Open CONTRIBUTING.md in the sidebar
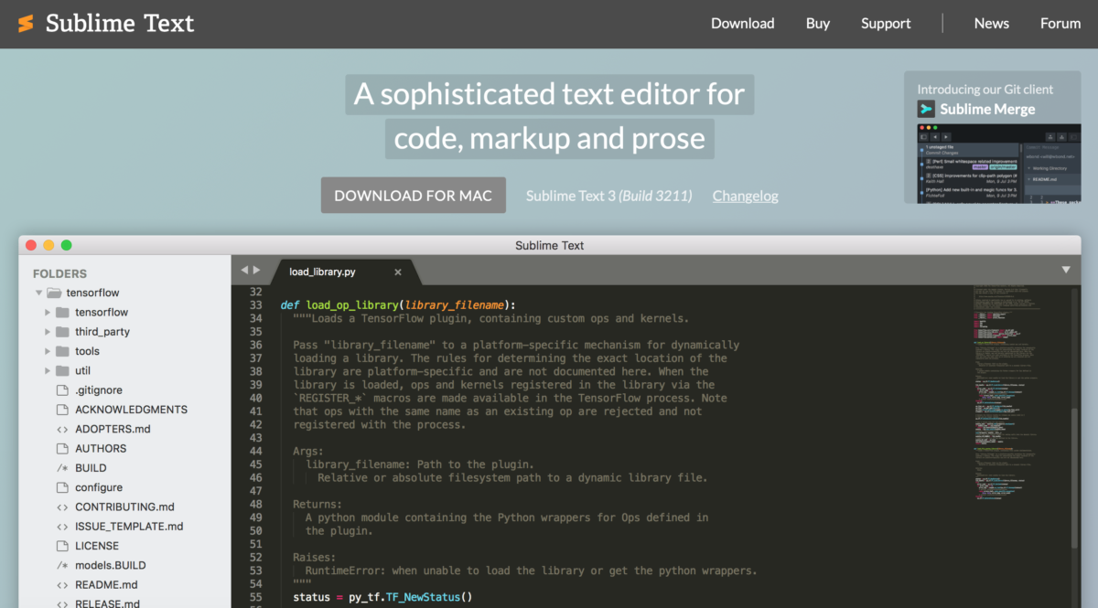 [x=124, y=507]
